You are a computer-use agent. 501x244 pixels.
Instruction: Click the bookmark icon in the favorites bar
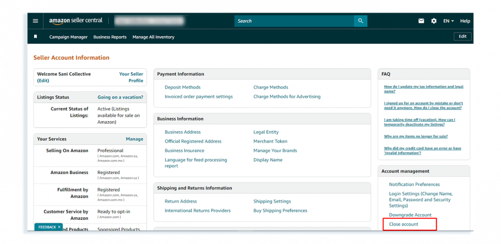[x=36, y=37]
